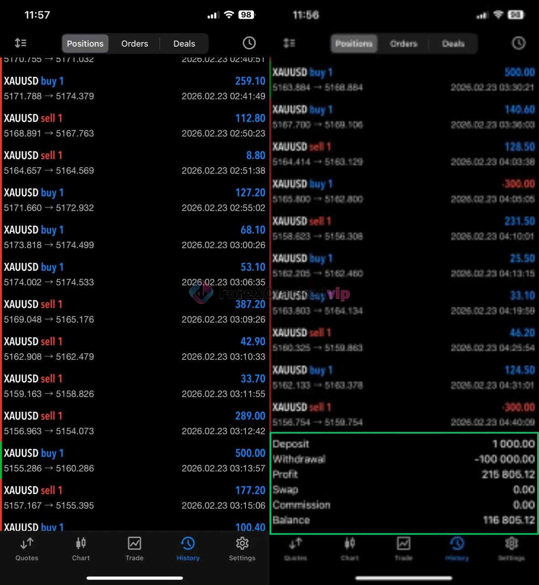Select the Chart icon in bottom bar
The image size is (539, 585).
coord(80,548)
